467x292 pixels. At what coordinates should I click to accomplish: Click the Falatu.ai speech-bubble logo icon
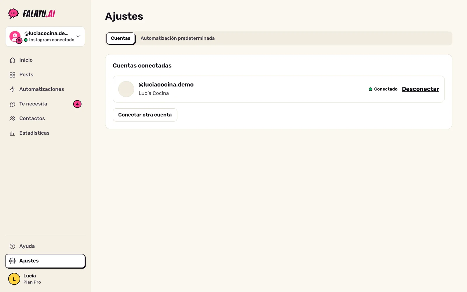pos(13,13)
